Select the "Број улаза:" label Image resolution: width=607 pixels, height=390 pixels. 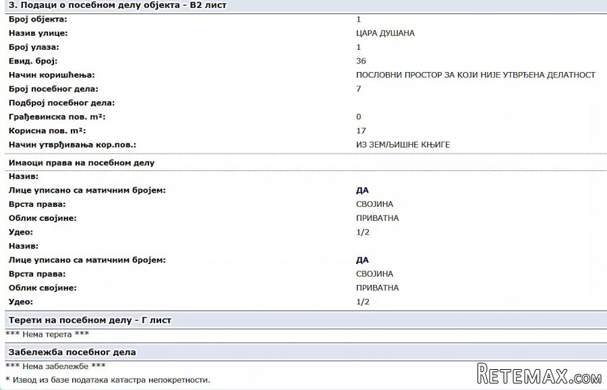coord(34,47)
